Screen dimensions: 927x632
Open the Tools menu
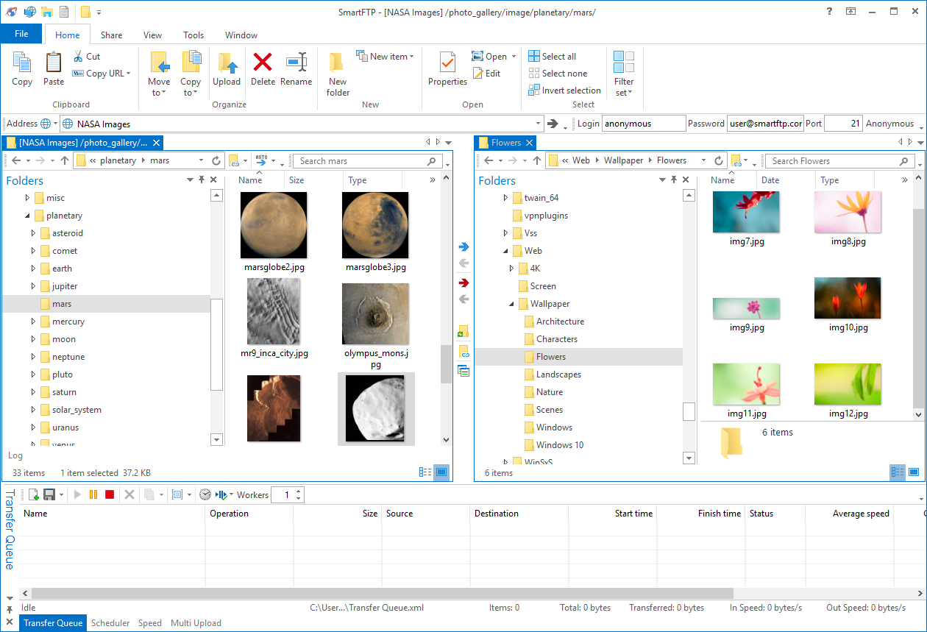point(193,35)
